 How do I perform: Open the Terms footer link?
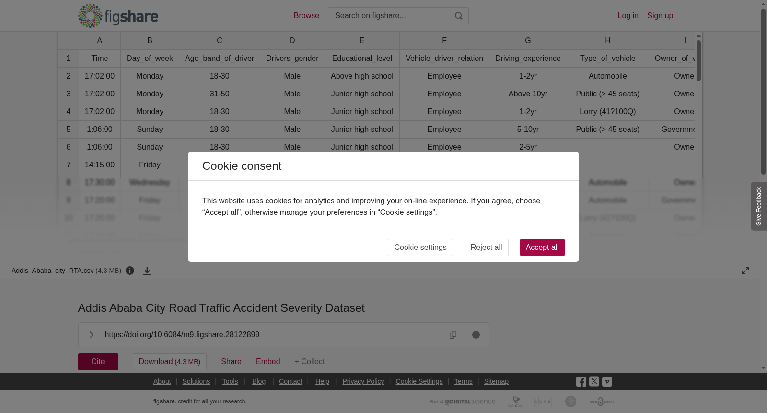tap(463, 381)
